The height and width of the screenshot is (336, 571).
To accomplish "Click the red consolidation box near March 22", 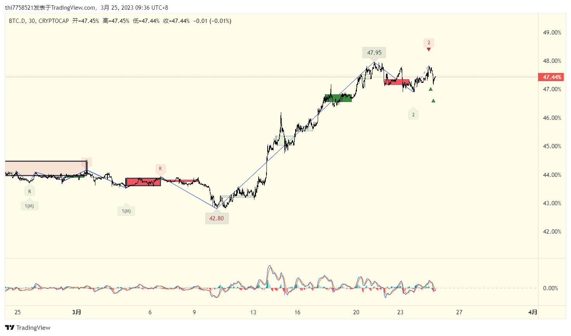I will (x=396, y=82).
